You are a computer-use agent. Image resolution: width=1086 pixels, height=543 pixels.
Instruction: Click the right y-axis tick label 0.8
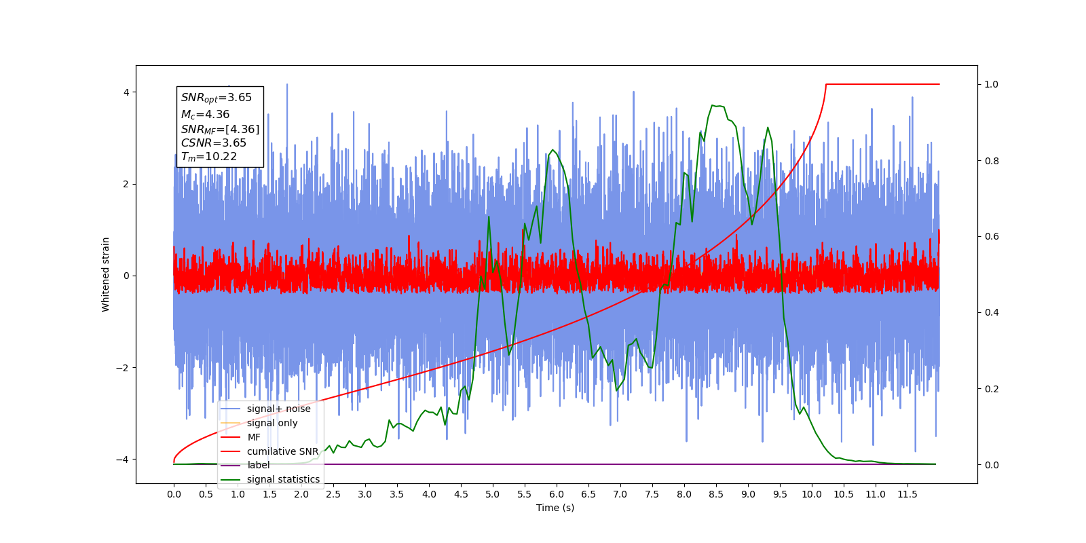coord(992,161)
